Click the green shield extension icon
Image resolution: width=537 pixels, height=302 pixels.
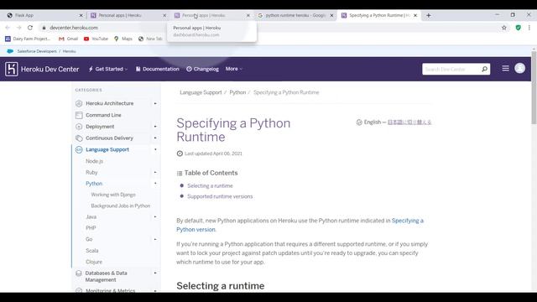coord(519,28)
